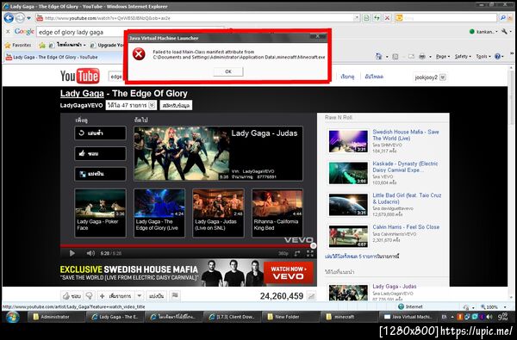
Task: Click the plus Add to button below video
Action: (115, 296)
